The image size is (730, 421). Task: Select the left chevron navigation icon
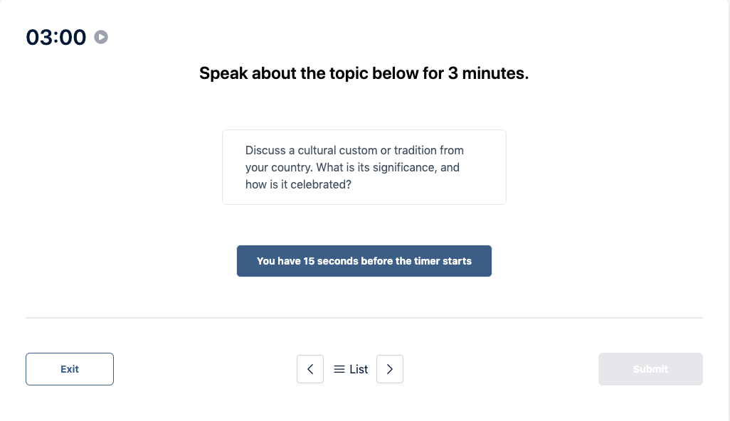coord(310,369)
